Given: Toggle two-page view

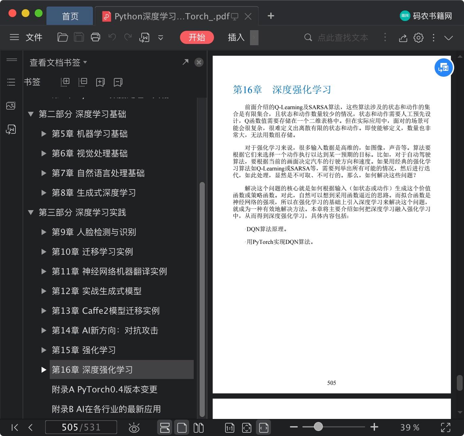Looking at the screenshot, I should pyautogui.click(x=199, y=427).
